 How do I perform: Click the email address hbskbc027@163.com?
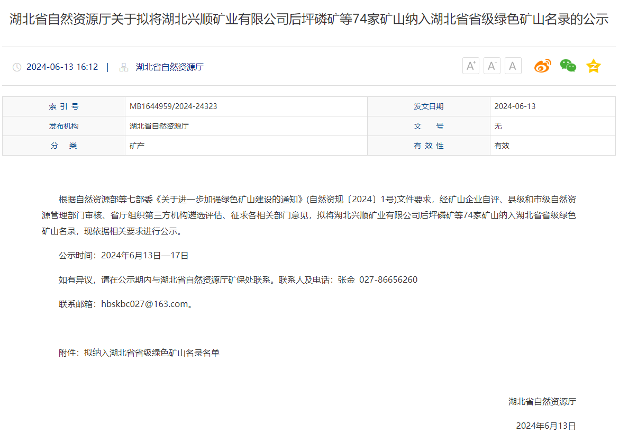[144, 304]
